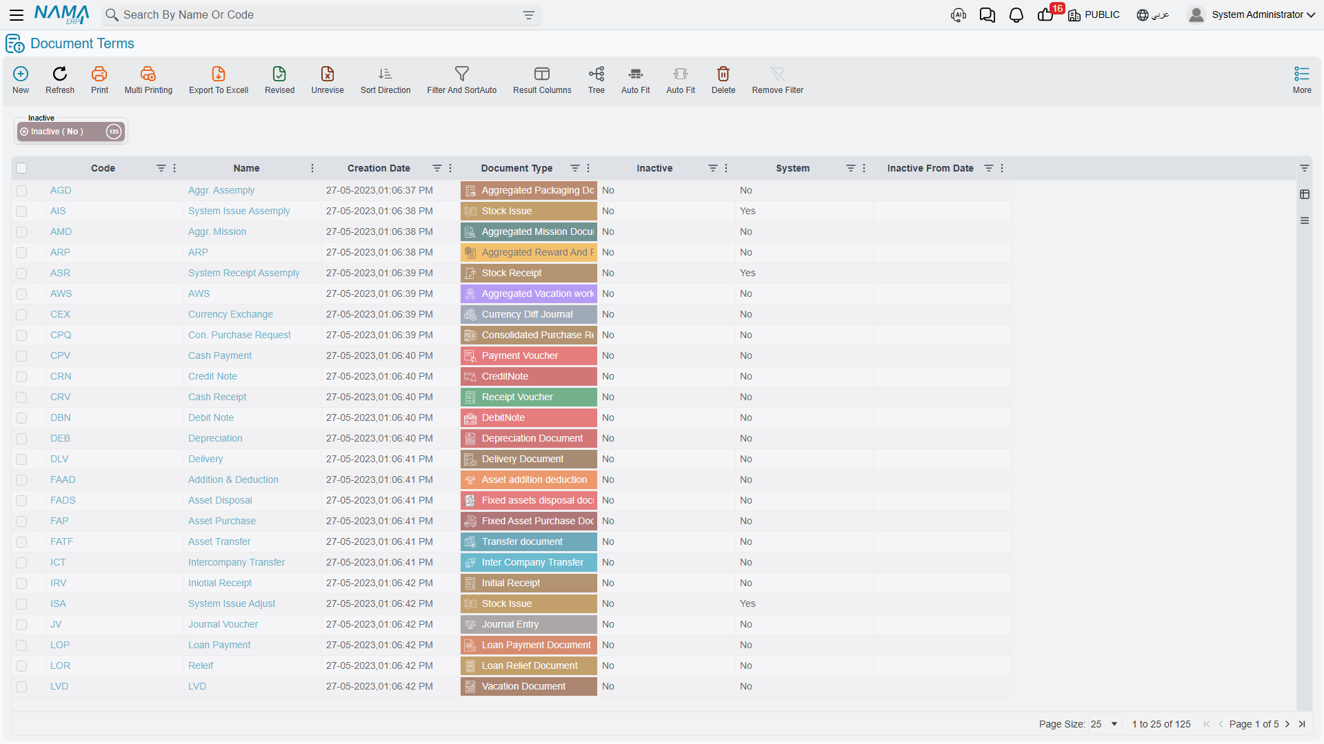Screen dimensions: 1324x744
Task: Check the AIS row checkbox
Action: point(21,211)
